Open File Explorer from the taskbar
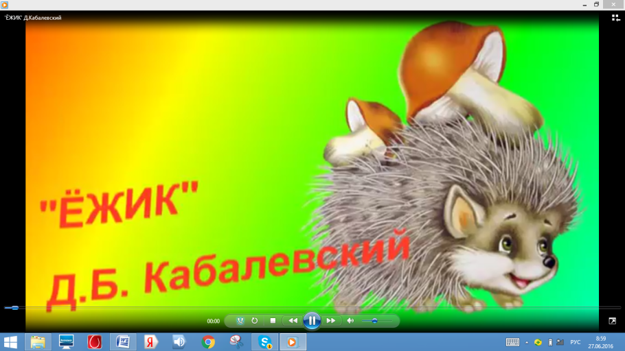The image size is (625, 351). pyautogui.click(x=37, y=341)
